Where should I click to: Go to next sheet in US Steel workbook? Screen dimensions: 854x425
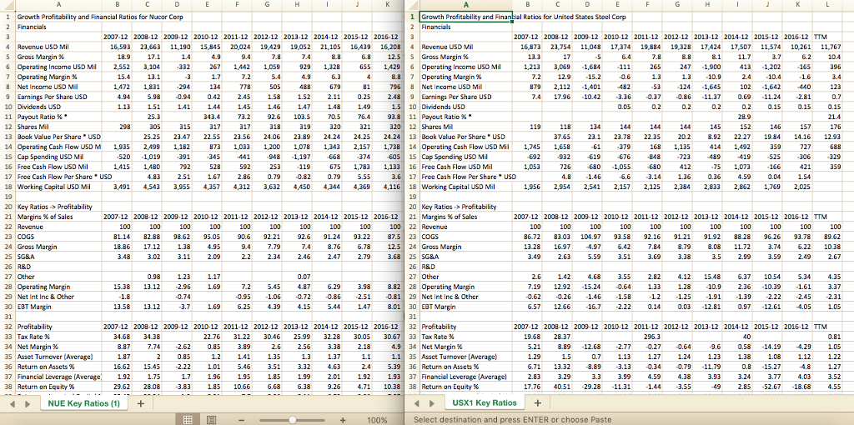pyautogui.click(x=430, y=403)
